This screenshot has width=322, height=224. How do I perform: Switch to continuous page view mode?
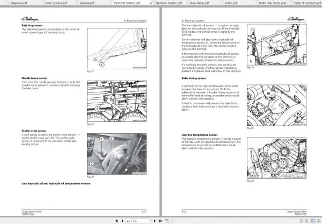[x=306, y=221]
